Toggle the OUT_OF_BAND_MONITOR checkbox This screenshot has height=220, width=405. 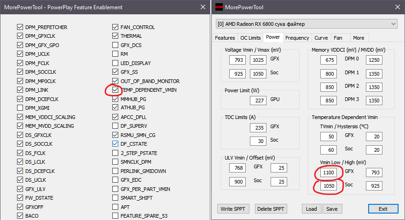pos(115,81)
